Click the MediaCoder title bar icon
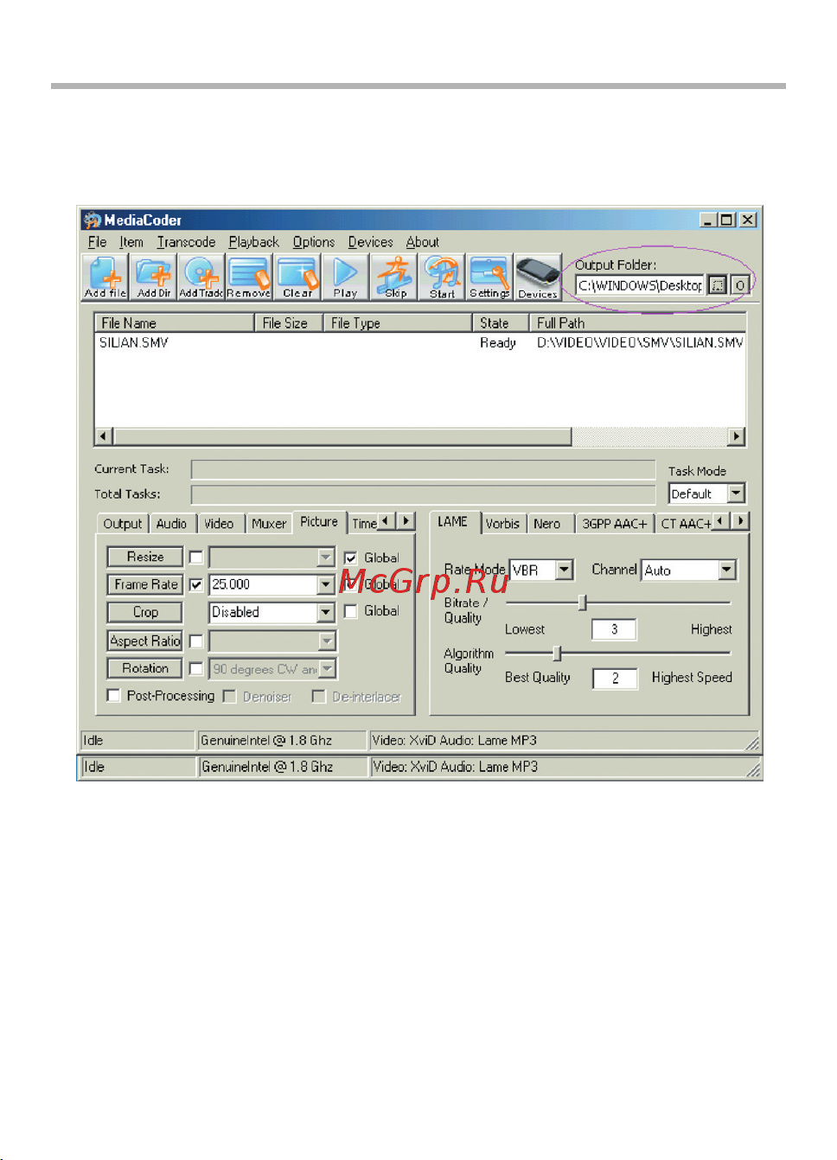The width and height of the screenshot is (837, 1160). (x=93, y=220)
